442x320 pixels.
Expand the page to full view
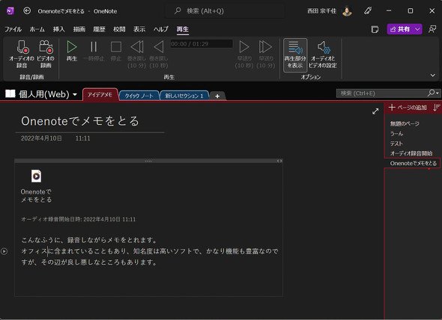click(x=375, y=111)
